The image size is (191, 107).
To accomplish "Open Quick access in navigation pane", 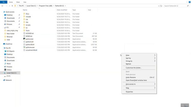I will coord(10,12).
